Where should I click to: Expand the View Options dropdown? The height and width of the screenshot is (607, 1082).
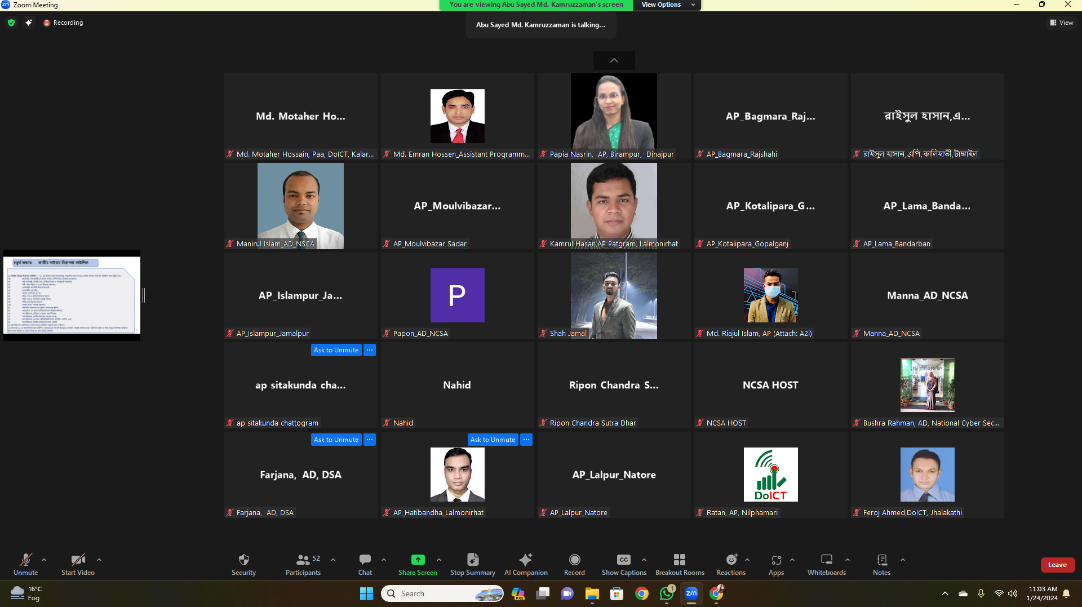coord(666,5)
